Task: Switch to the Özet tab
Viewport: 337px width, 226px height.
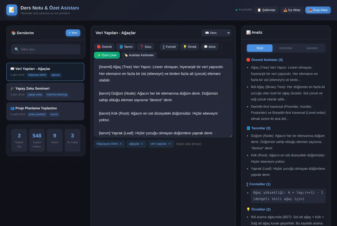Action: click(x=260, y=48)
